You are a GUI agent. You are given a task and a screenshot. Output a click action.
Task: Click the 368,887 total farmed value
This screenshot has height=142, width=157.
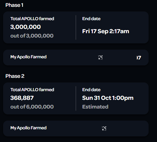click(x=22, y=98)
